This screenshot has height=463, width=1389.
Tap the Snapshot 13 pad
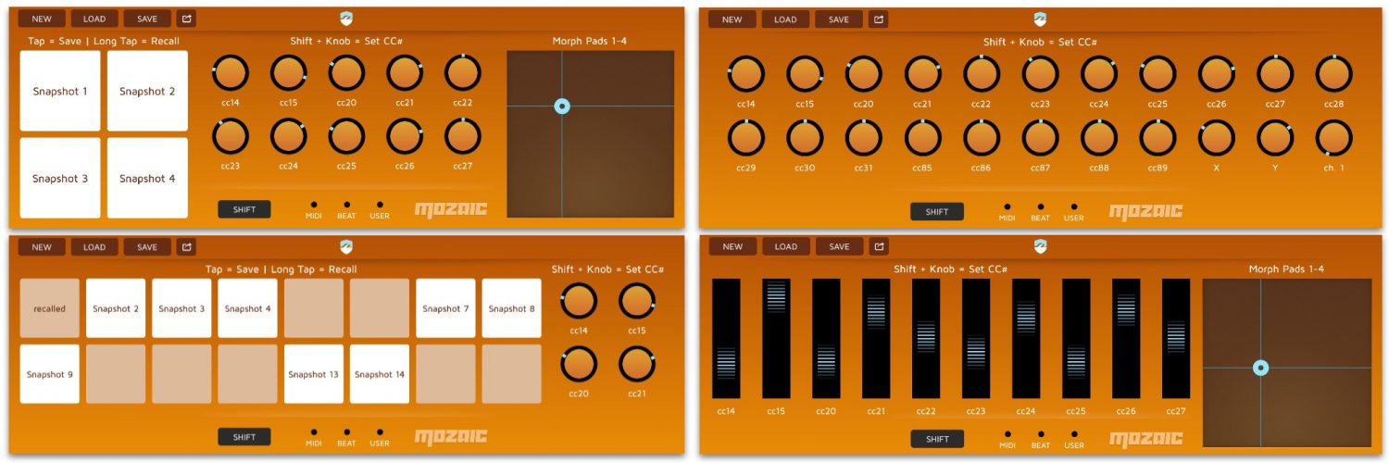click(x=314, y=374)
